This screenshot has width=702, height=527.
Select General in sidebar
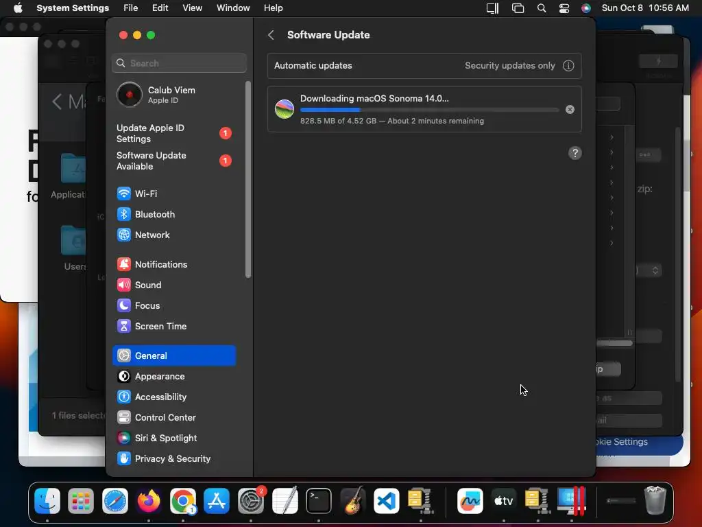pos(173,356)
